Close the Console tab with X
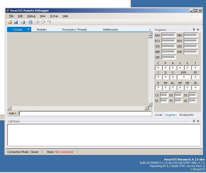Image resolution: width=206 pixels, height=173 pixels. (x=28, y=29)
